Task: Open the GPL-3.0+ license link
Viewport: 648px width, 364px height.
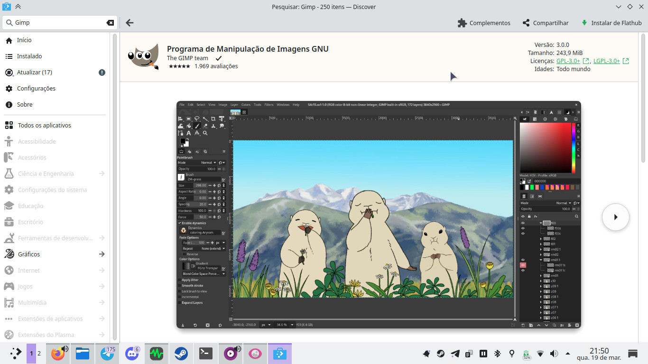Action: pos(573,61)
